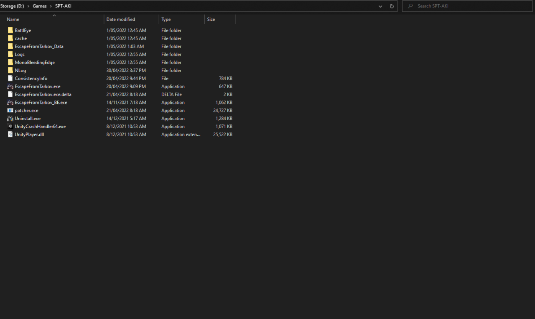Click the EscapeFromTarkov.exe application icon
The image size is (535, 319).
pyautogui.click(x=10, y=86)
